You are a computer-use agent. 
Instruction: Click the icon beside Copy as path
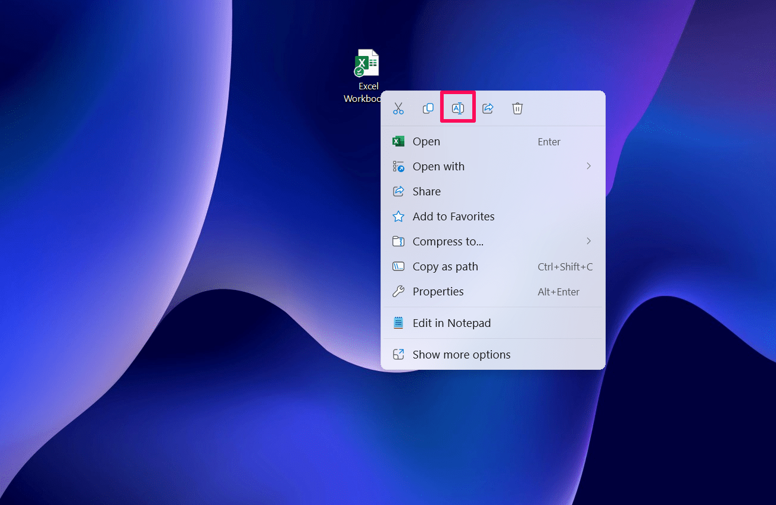[x=398, y=267]
